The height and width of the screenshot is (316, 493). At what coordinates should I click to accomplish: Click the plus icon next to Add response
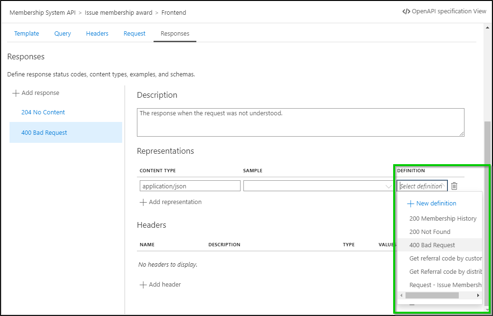pos(15,93)
